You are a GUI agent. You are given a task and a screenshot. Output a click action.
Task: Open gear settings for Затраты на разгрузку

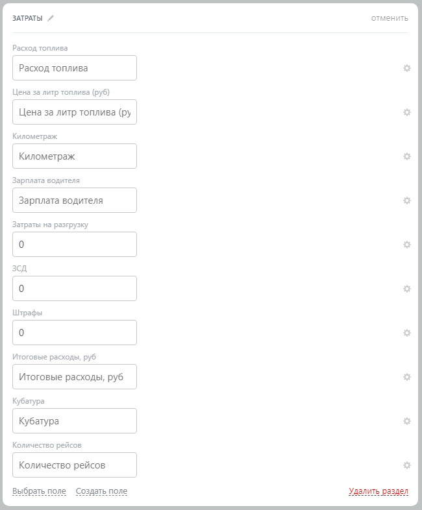[x=407, y=245]
